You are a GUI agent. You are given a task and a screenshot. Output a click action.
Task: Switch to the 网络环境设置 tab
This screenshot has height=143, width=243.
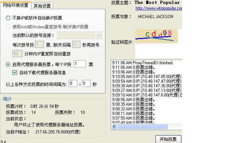coord(16,5)
